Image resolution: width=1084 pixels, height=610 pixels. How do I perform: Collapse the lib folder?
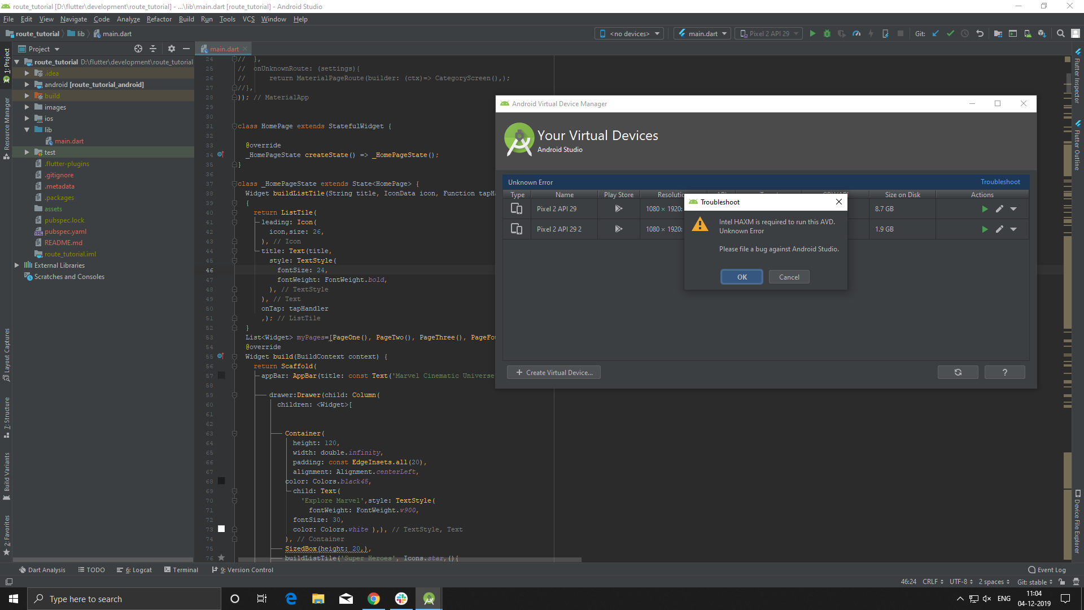[27, 130]
